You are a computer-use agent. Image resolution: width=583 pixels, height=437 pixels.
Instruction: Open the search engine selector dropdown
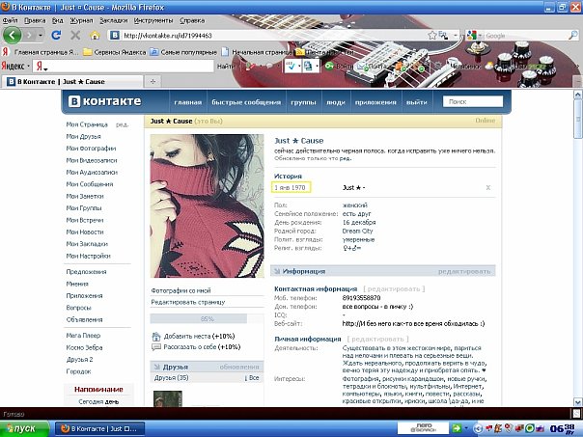(480, 36)
